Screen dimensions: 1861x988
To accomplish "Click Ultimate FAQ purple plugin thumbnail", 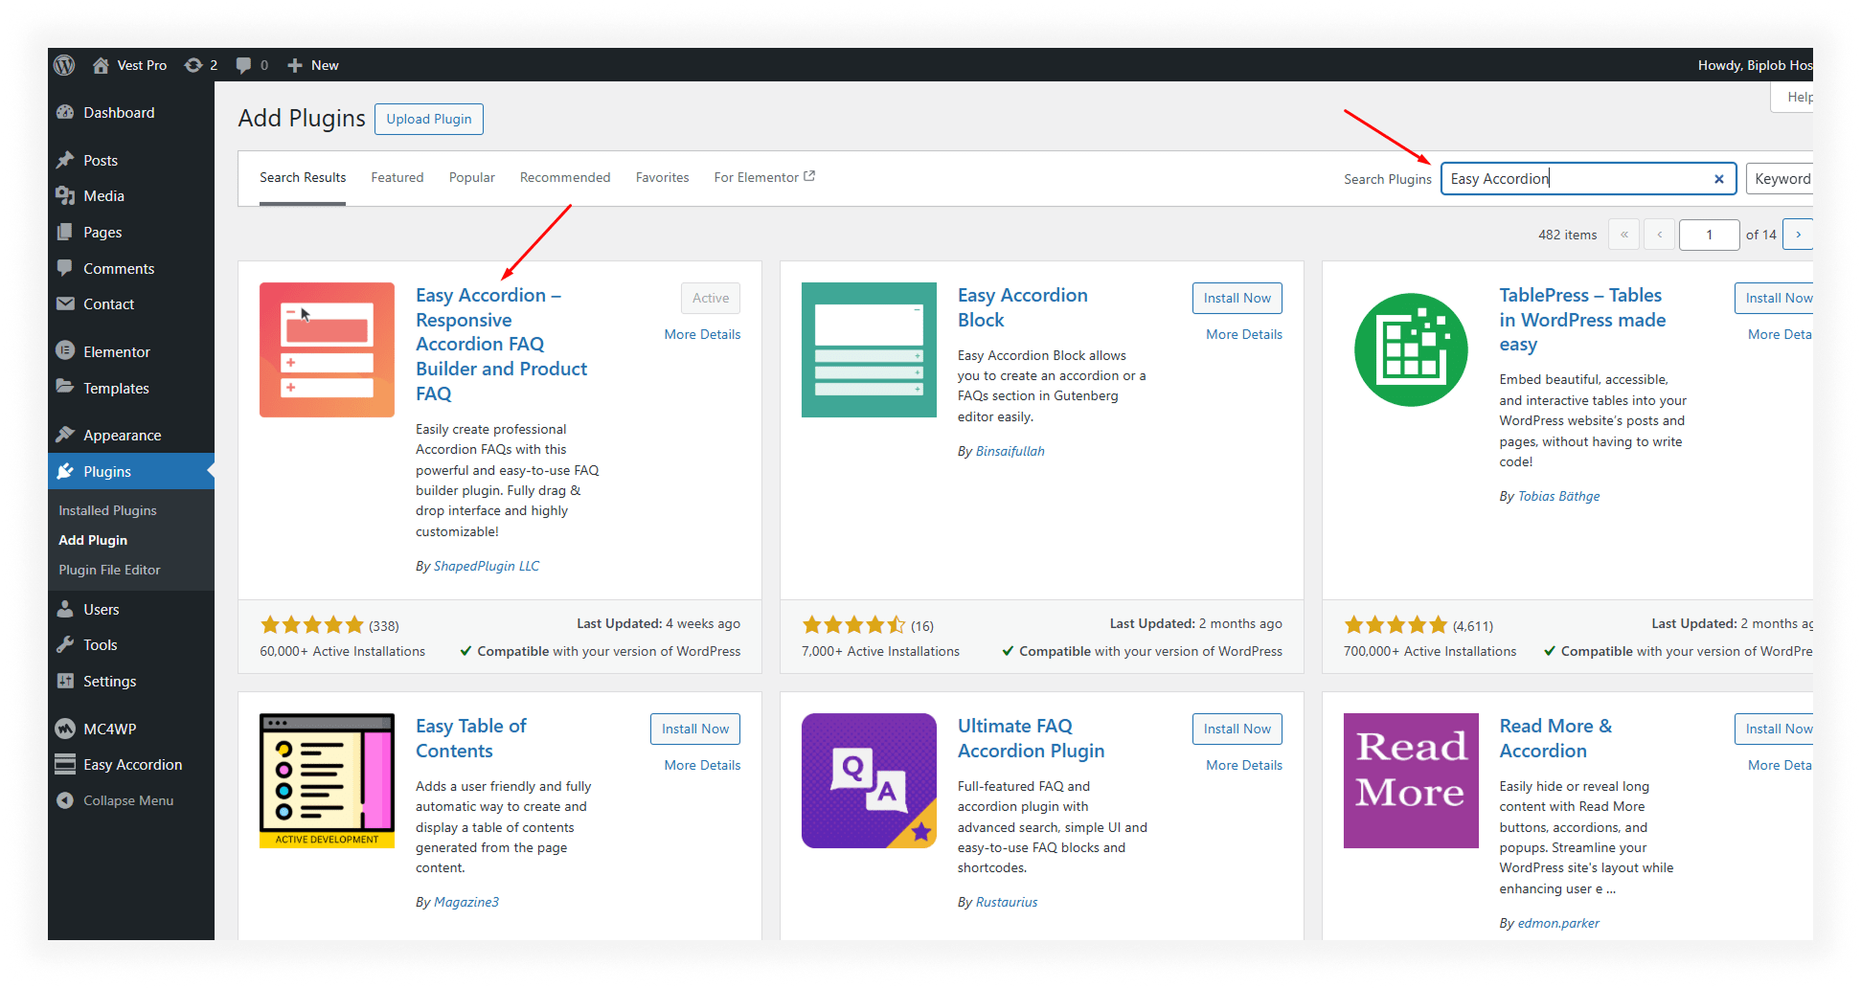I will click(x=869, y=780).
